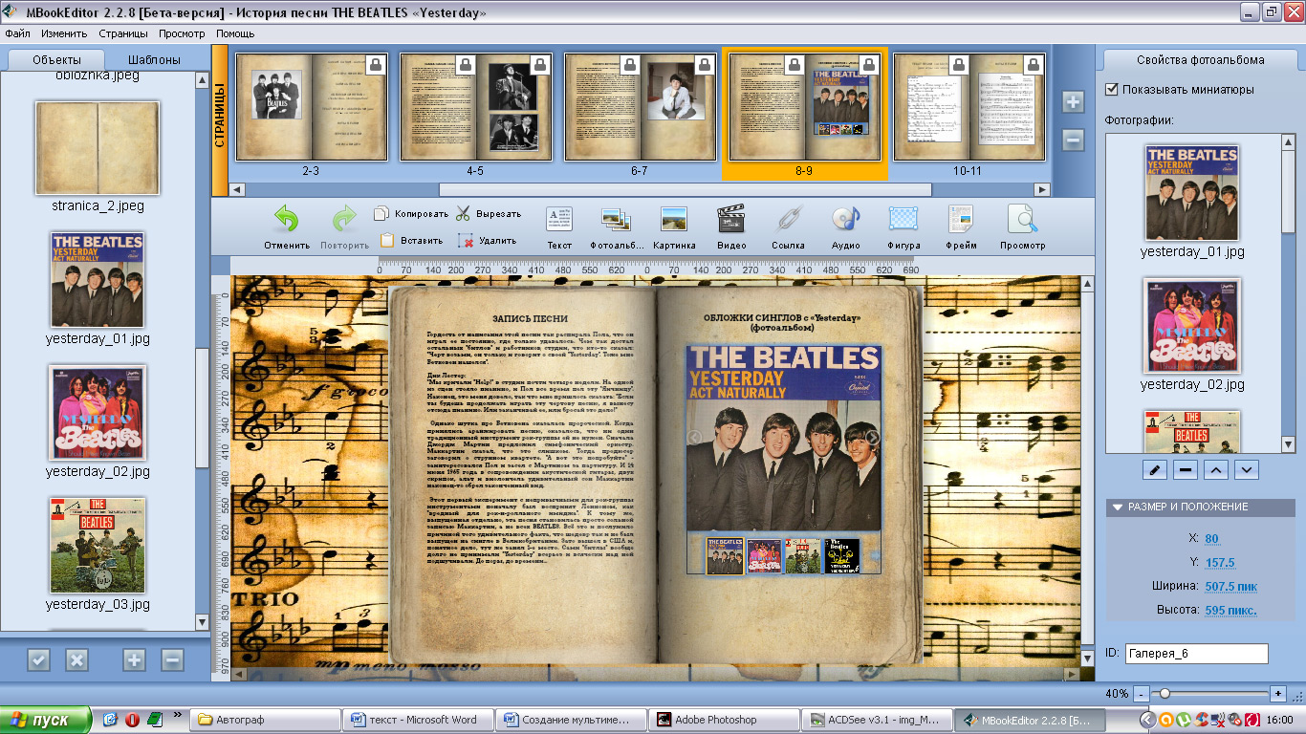Uncheck Показывать миниатюры
This screenshot has height=734, width=1306.
click(x=1112, y=90)
